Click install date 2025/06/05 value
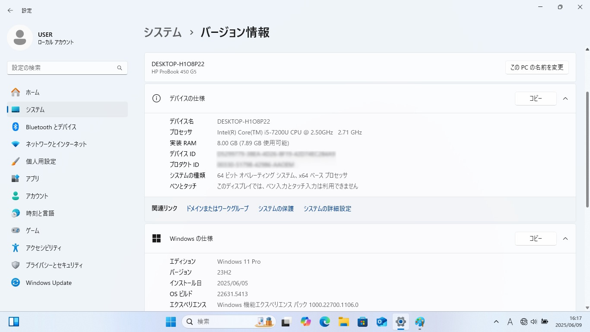Viewport: 590px width, 332px height. pos(232,283)
